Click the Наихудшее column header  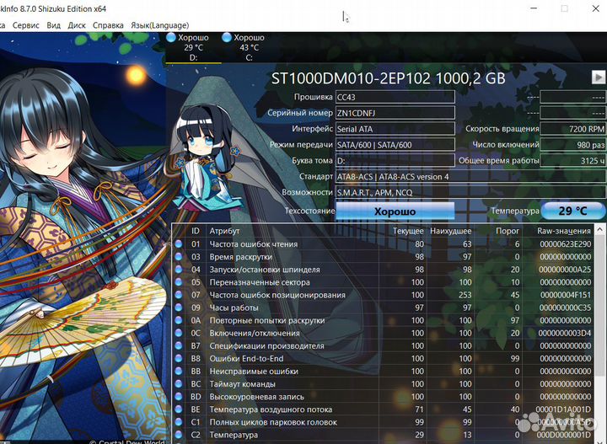pos(450,232)
